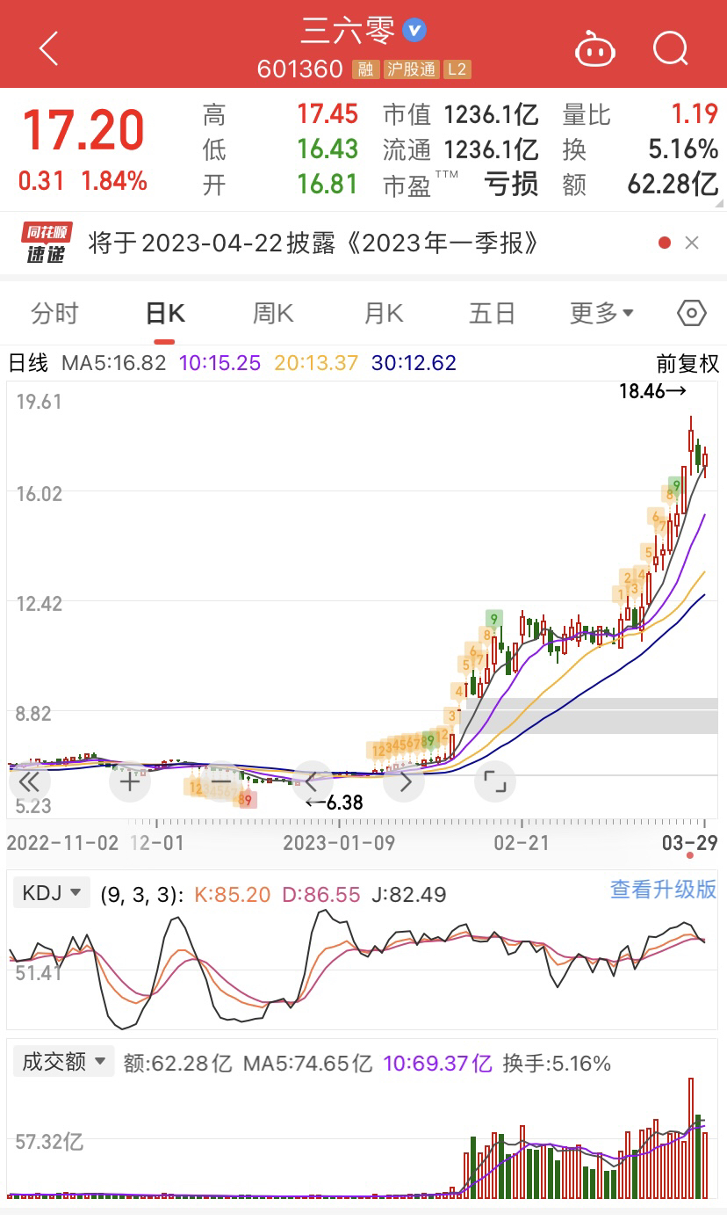Tap the J:82.49 KDJ value
727x1228 pixels.
[x=410, y=895]
